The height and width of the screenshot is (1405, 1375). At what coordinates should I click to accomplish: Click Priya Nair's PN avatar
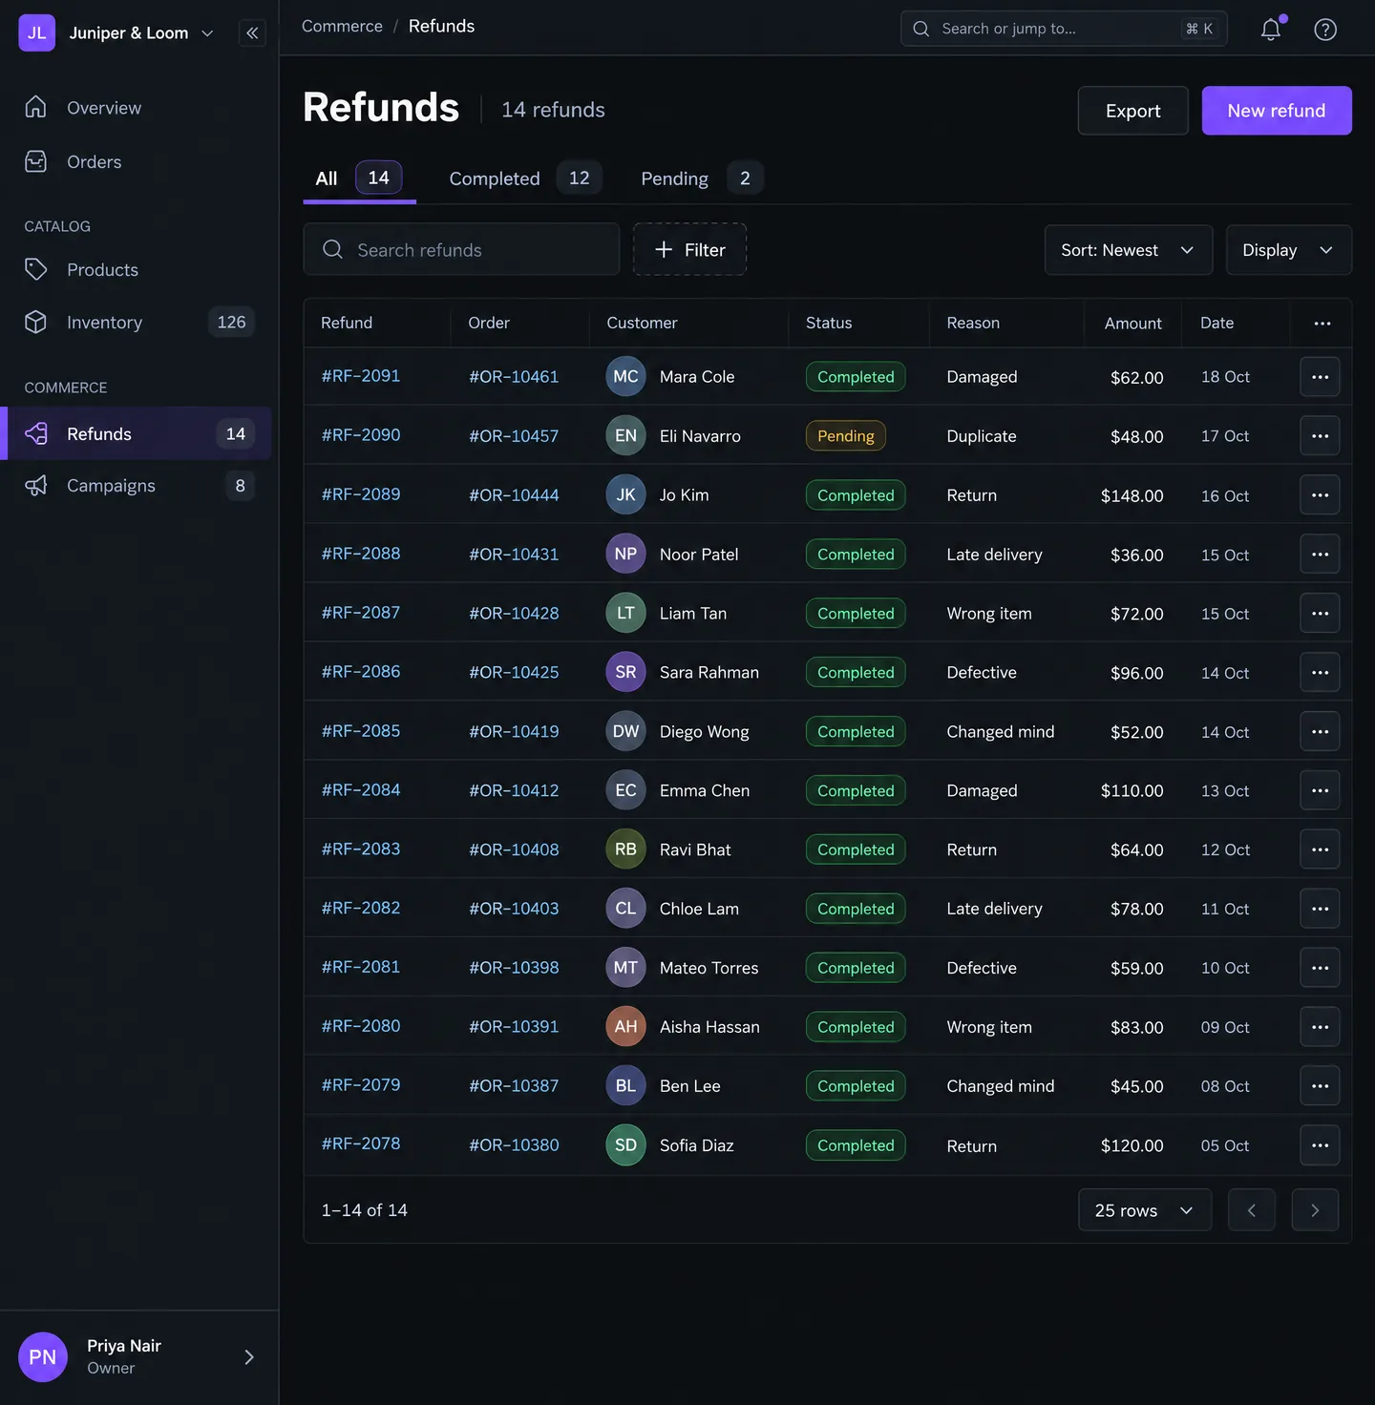[x=43, y=1357]
